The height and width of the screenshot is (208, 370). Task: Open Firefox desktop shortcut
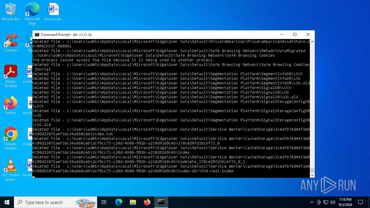(11, 105)
